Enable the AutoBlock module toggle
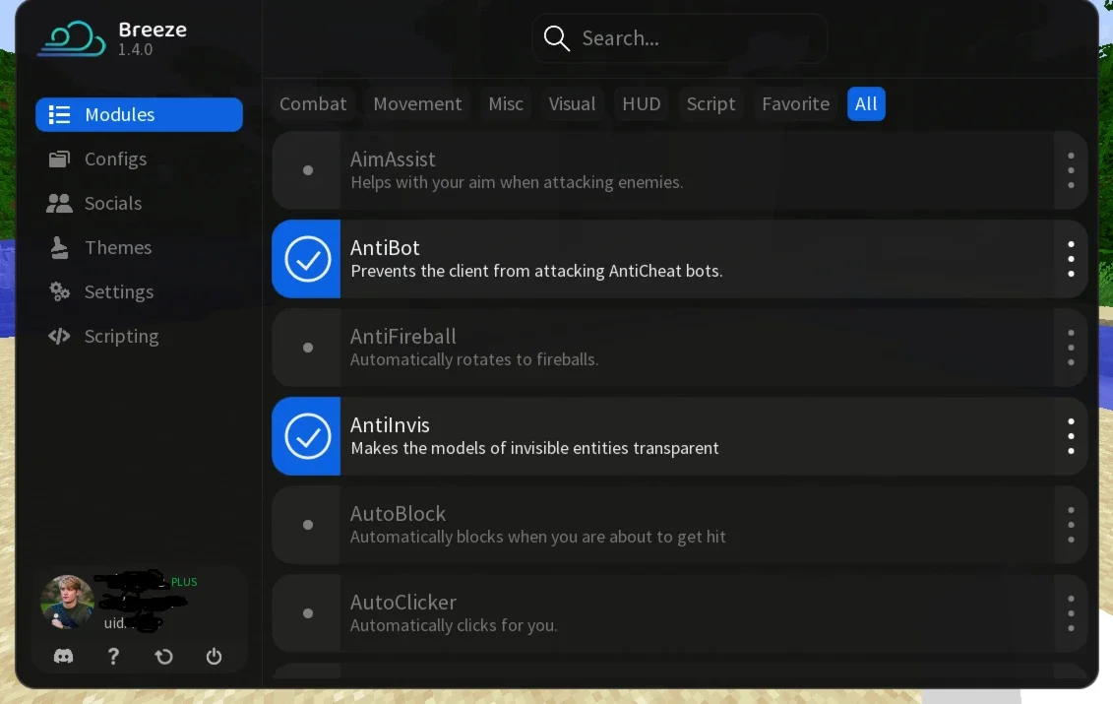This screenshot has height=704, width=1113. tap(307, 525)
